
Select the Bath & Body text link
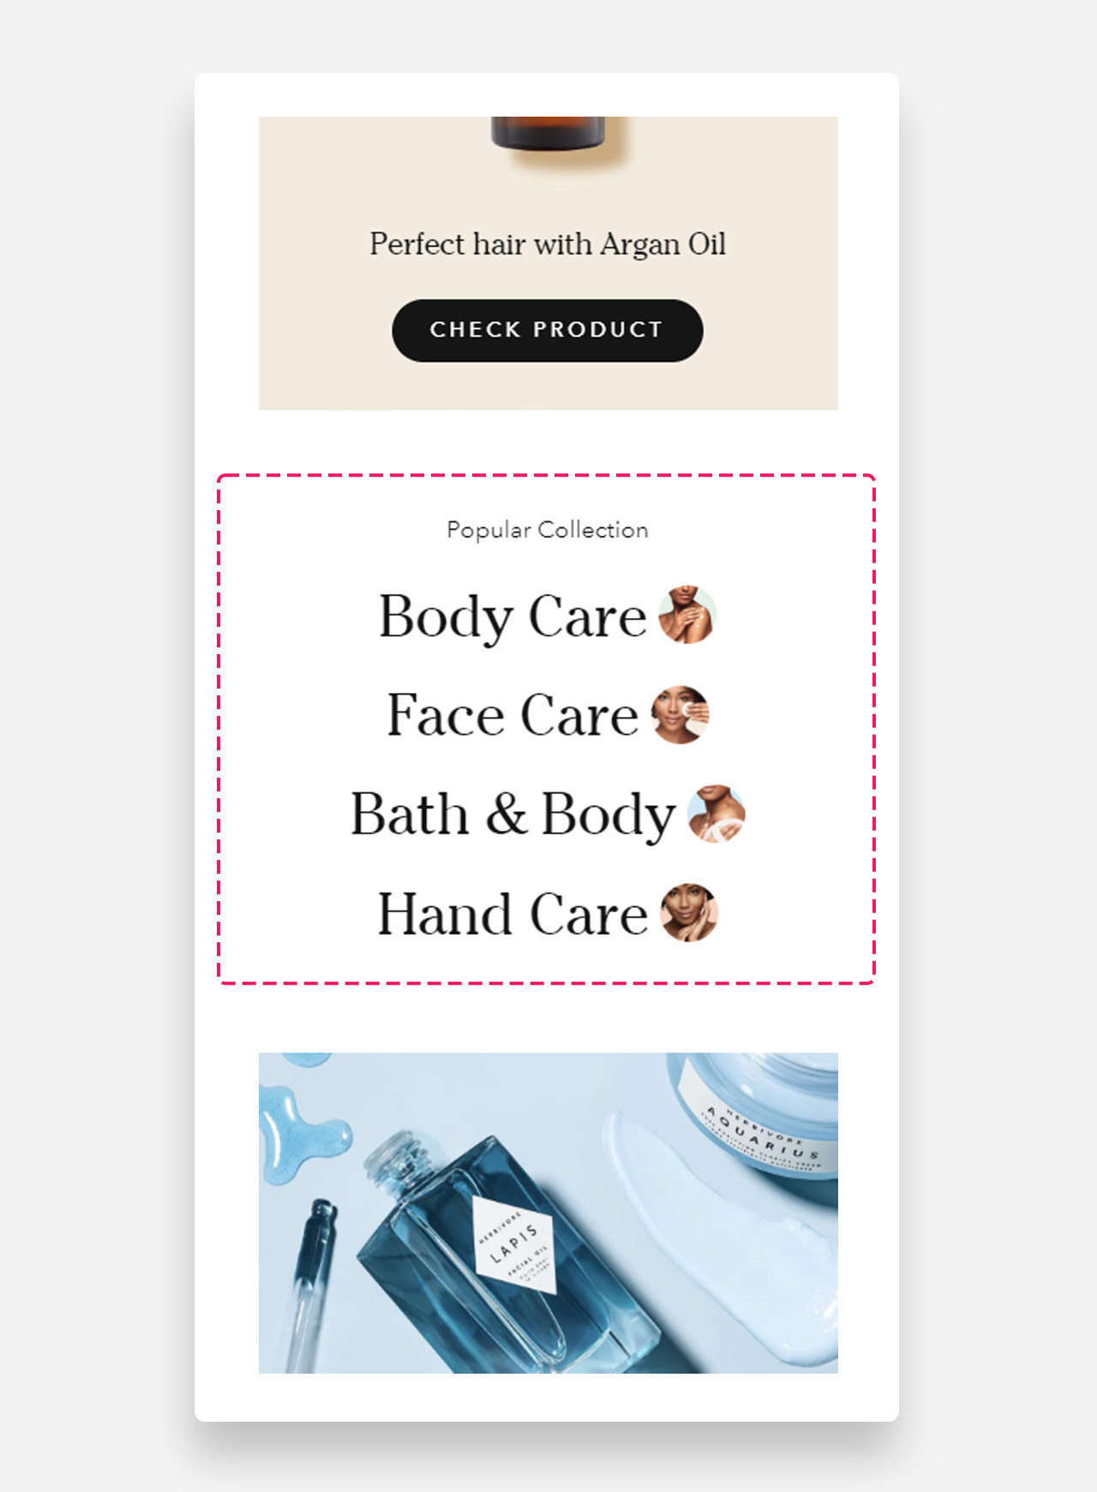pyautogui.click(x=513, y=814)
